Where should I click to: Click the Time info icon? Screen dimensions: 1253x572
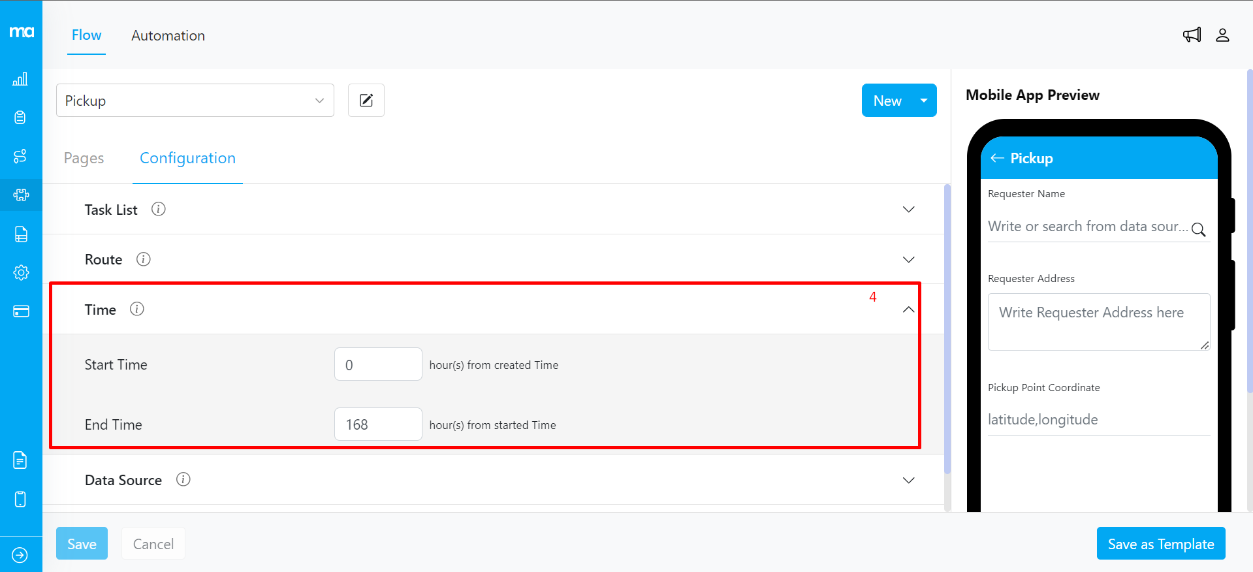coord(136,309)
